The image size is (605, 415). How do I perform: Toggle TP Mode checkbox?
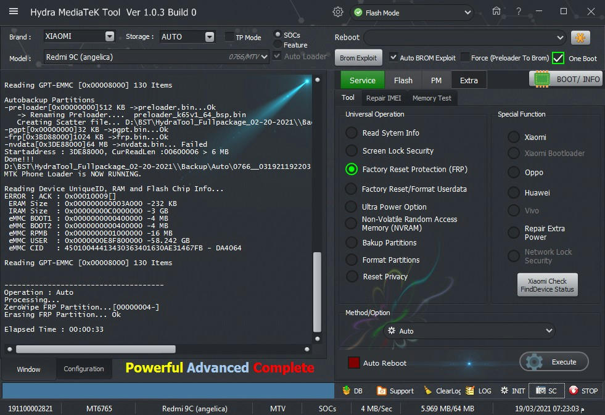(x=229, y=37)
